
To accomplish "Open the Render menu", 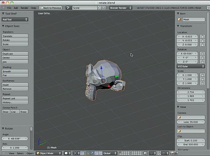I will 24,8.
